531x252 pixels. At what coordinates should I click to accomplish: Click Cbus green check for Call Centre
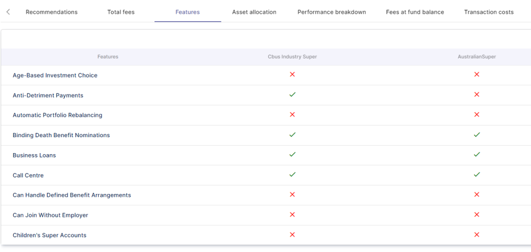tap(292, 174)
